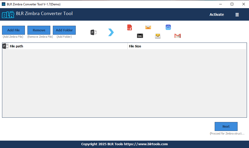Select the Outlook PST source icon
The height and width of the screenshot is (148, 249).
tap(93, 32)
